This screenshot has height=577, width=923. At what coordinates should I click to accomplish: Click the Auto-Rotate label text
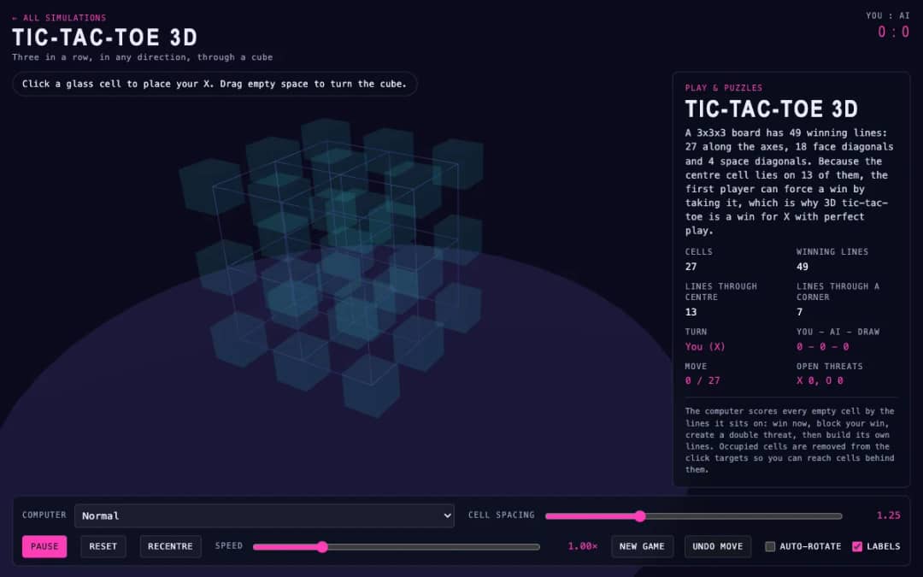pyautogui.click(x=810, y=546)
